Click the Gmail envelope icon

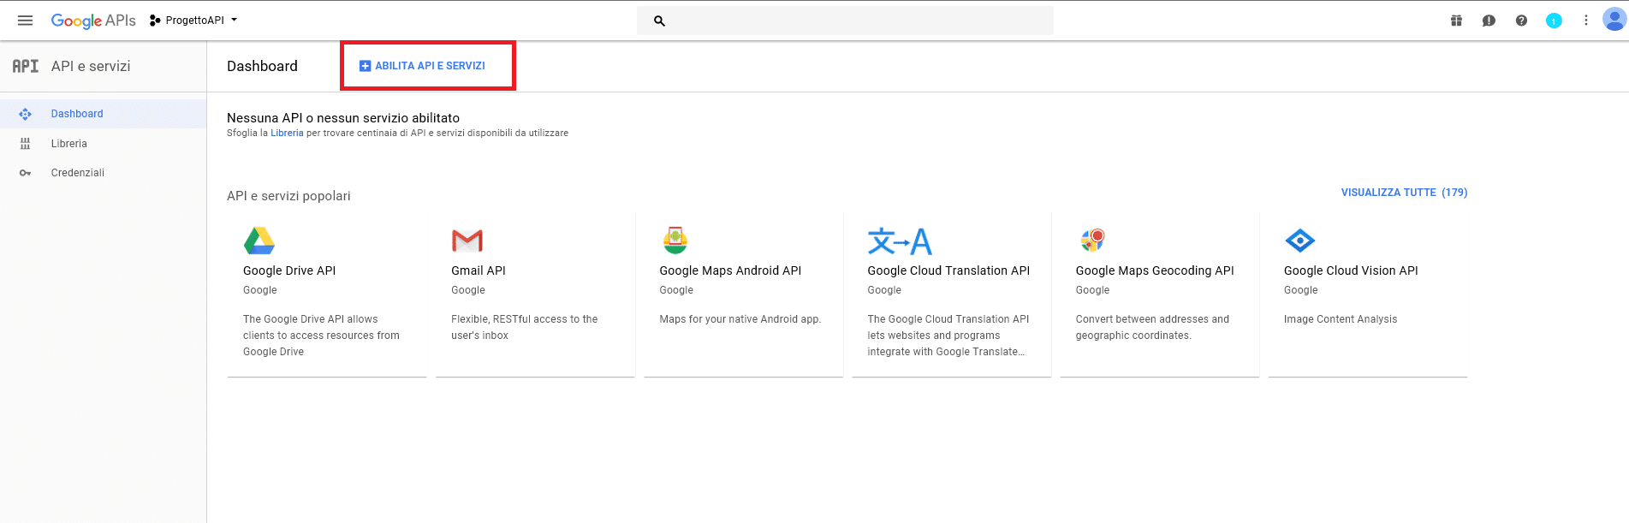click(467, 241)
